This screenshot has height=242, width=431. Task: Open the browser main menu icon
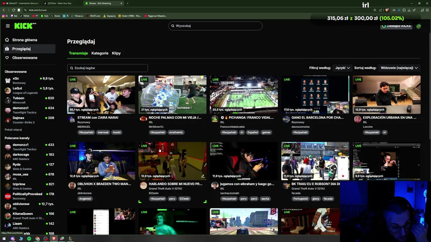pyautogui.click(x=428, y=10)
